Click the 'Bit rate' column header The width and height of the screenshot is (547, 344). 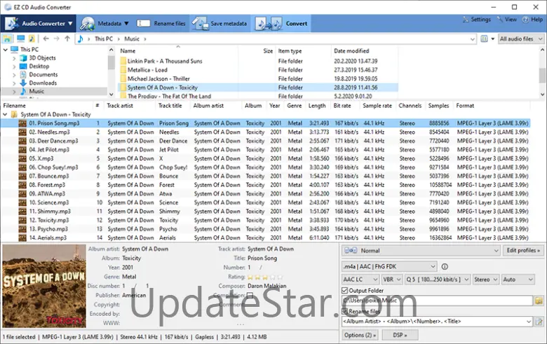pyautogui.click(x=342, y=106)
